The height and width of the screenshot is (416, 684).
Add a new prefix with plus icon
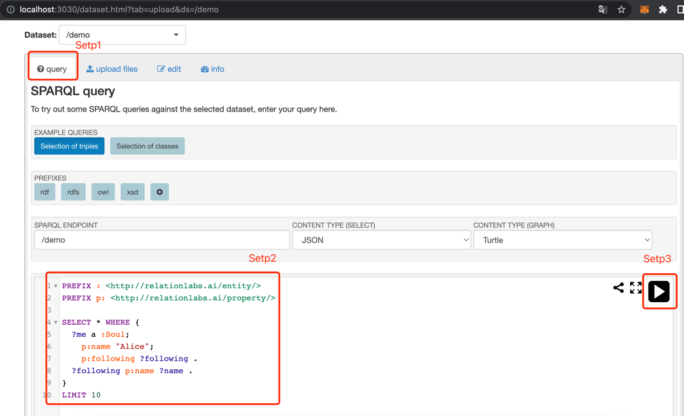(x=160, y=192)
